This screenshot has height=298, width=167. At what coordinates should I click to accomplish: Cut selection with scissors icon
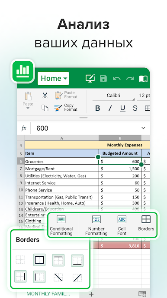(45, 96)
